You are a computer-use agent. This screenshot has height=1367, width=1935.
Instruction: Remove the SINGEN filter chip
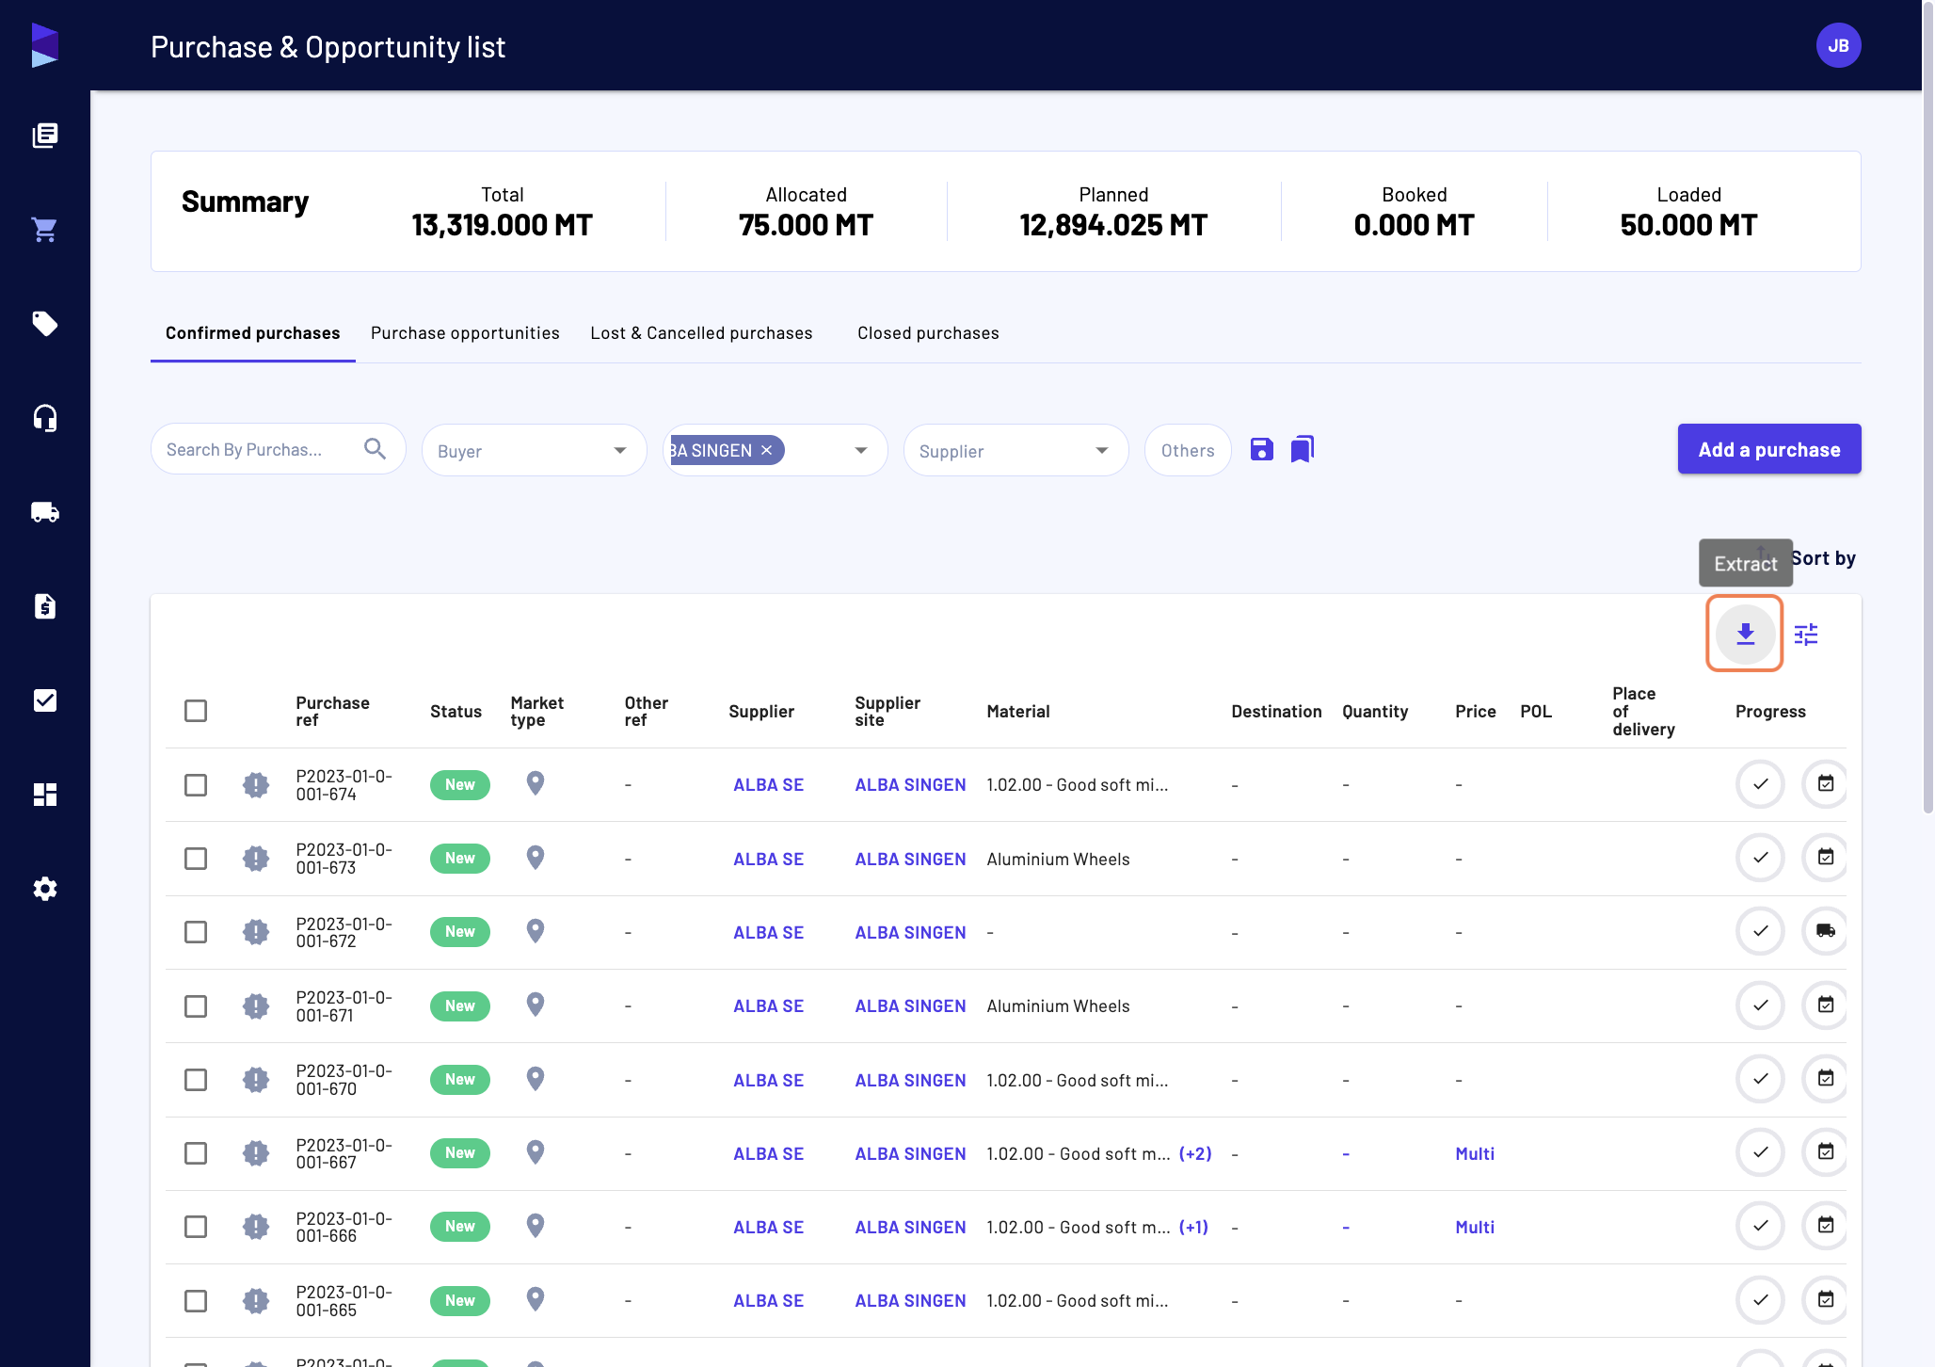(x=766, y=450)
